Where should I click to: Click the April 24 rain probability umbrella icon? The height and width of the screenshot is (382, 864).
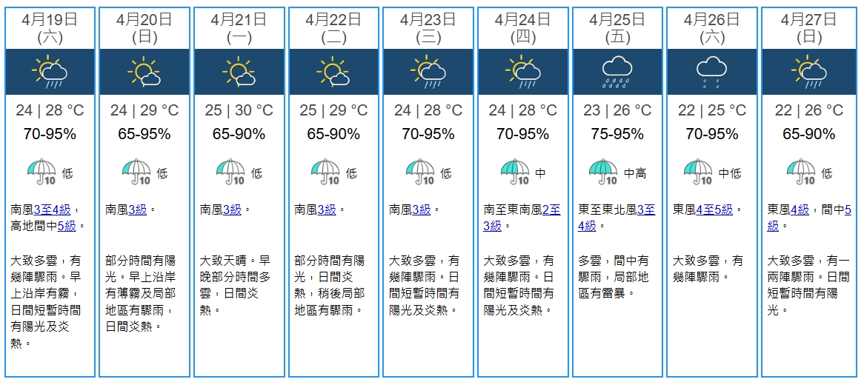[515, 172]
